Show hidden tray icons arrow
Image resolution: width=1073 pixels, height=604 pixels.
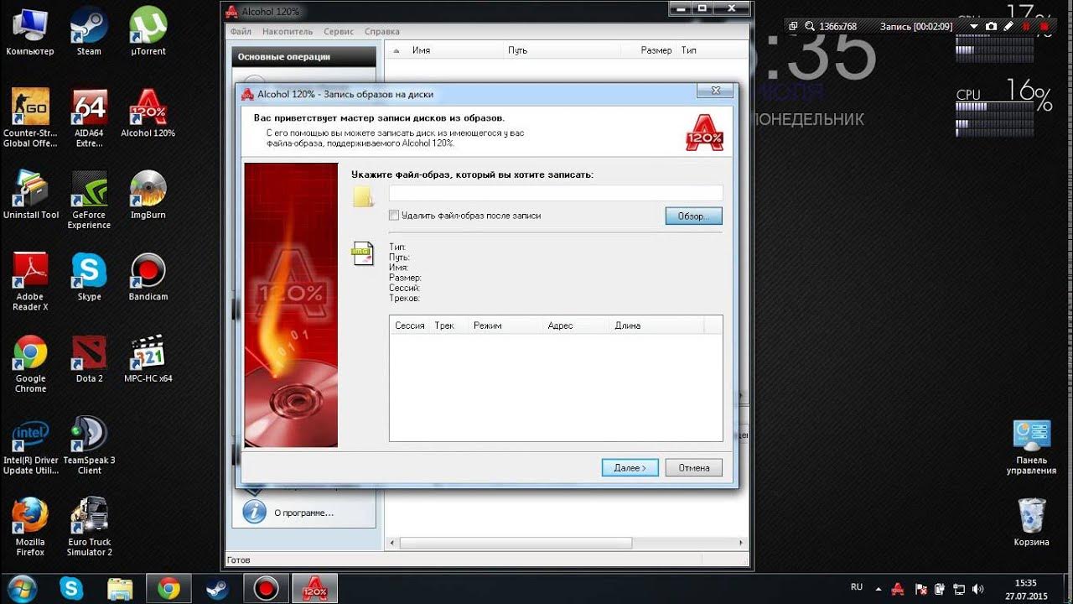[879, 589]
